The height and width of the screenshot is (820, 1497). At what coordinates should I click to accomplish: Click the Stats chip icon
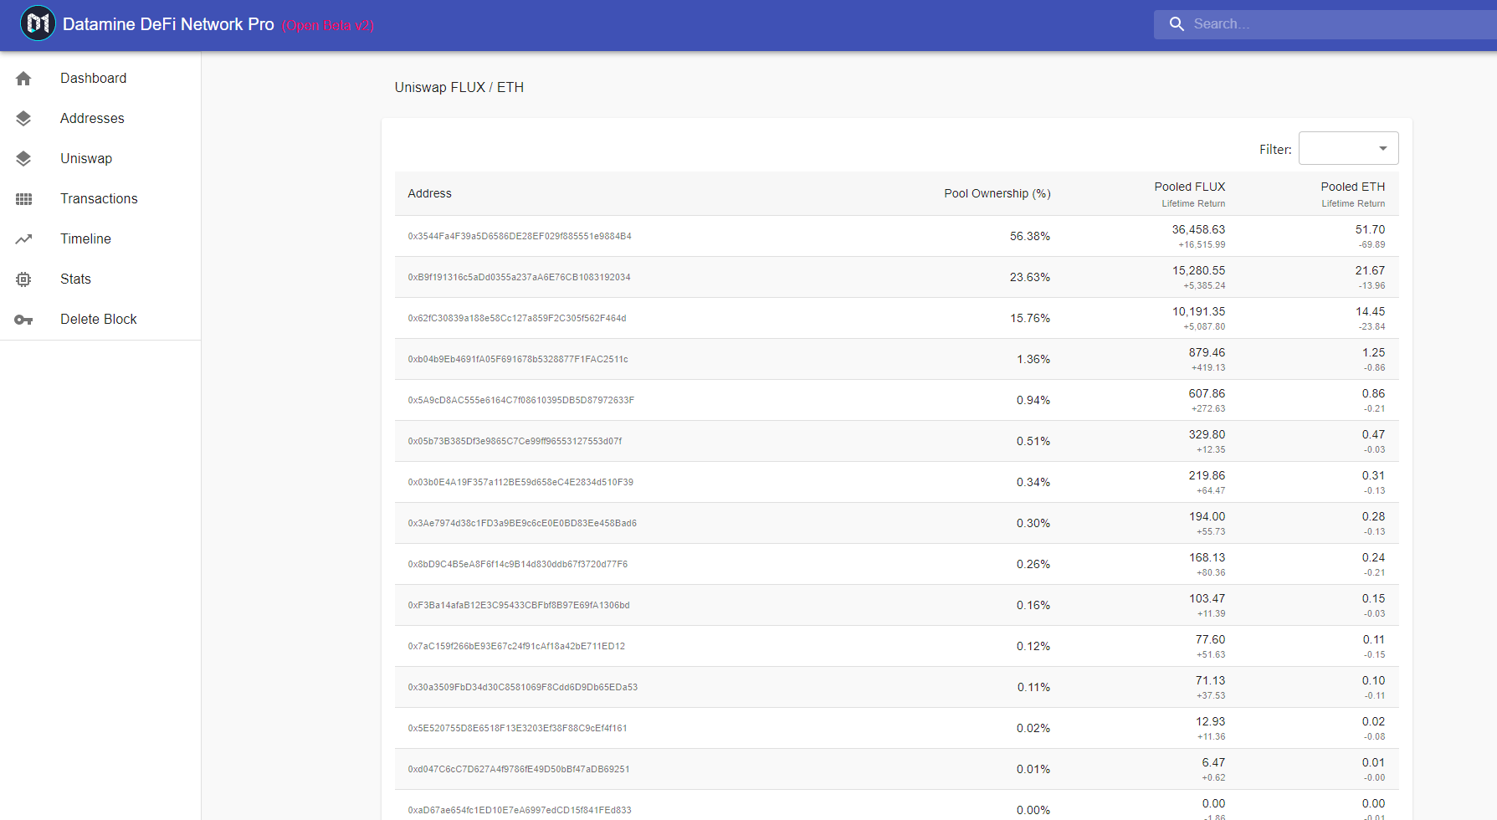click(23, 279)
